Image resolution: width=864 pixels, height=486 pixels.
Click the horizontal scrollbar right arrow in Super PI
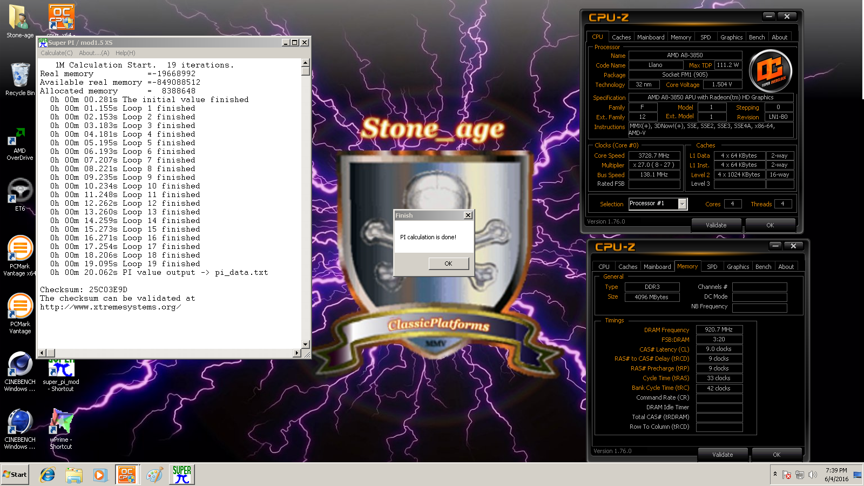[296, 353]
